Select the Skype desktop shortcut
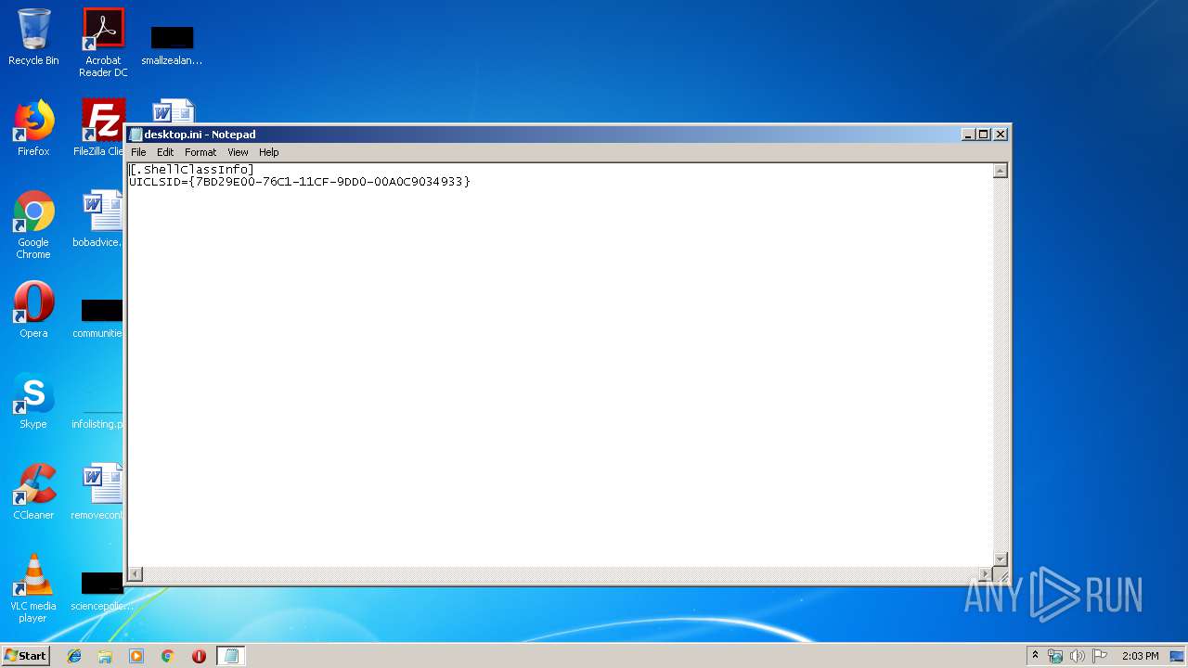This screenshot has height=668, width=1188. coord(33,400)
